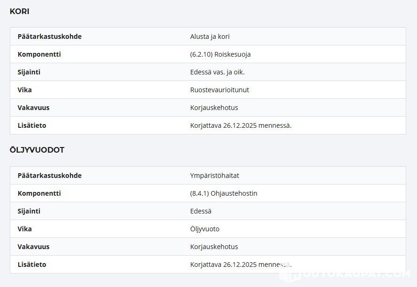Select the 'Alusta ja kori' value
Viewport: 417px width, 287px height.
(x=210, y=37)
